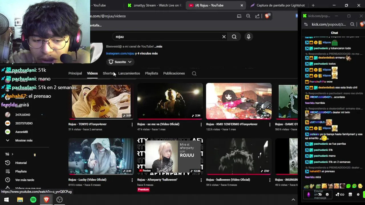365x205 pixels.
Task: Expand channel description with ...más
Action: 159,46
